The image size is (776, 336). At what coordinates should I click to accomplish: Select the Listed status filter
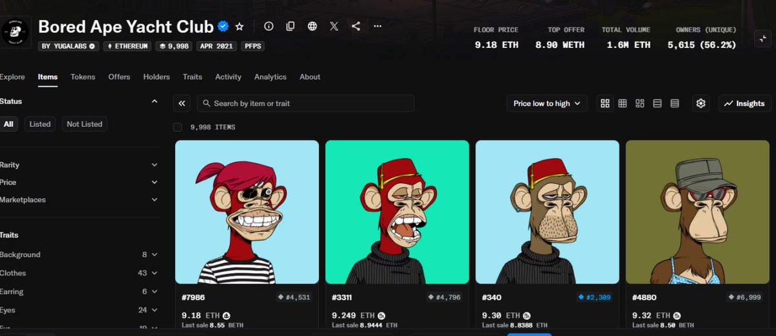pos(40,124)
